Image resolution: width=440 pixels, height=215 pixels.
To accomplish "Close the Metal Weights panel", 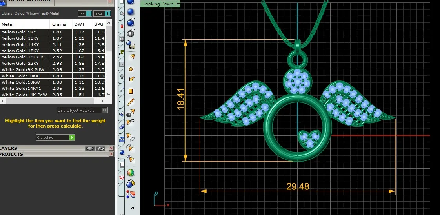I will (x=110, y=2).
